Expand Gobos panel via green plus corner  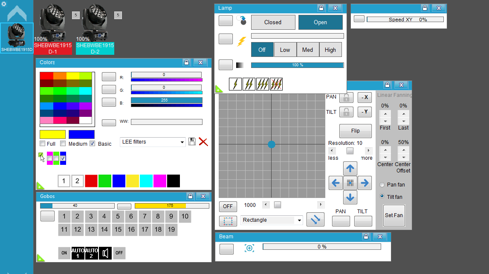[x=41, y=258]
